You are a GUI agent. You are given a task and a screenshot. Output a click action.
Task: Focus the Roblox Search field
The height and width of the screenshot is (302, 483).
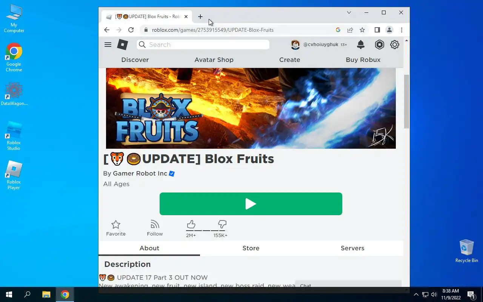click(x=203, y=45)
